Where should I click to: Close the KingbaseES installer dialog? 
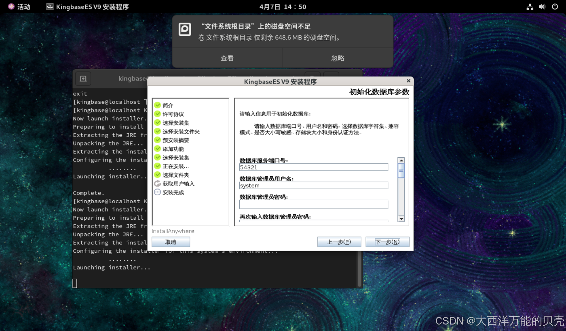click(x=409, y=81)
